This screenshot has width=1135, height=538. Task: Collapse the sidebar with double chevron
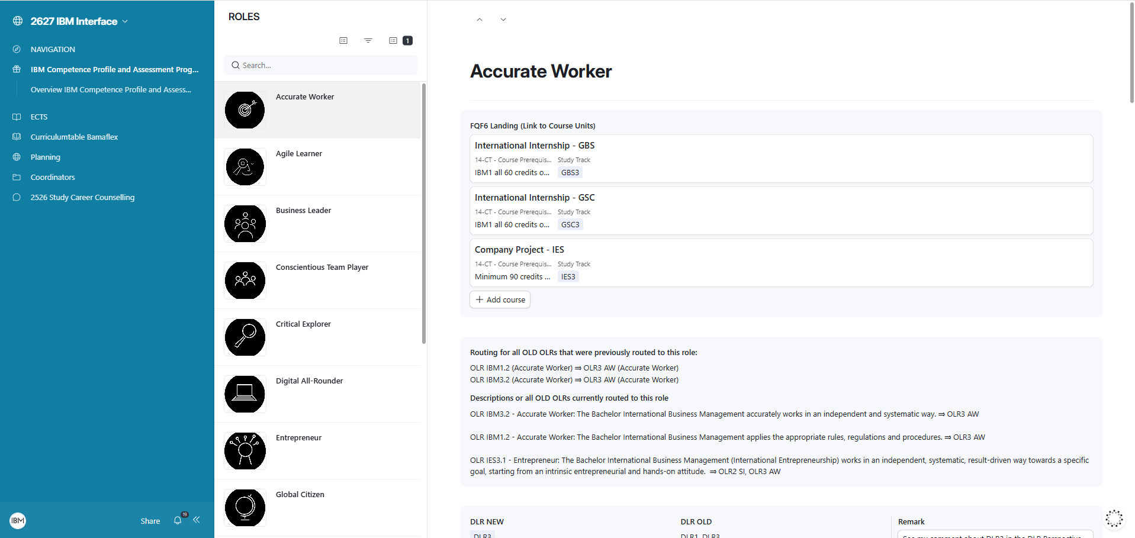click(197, 520)
